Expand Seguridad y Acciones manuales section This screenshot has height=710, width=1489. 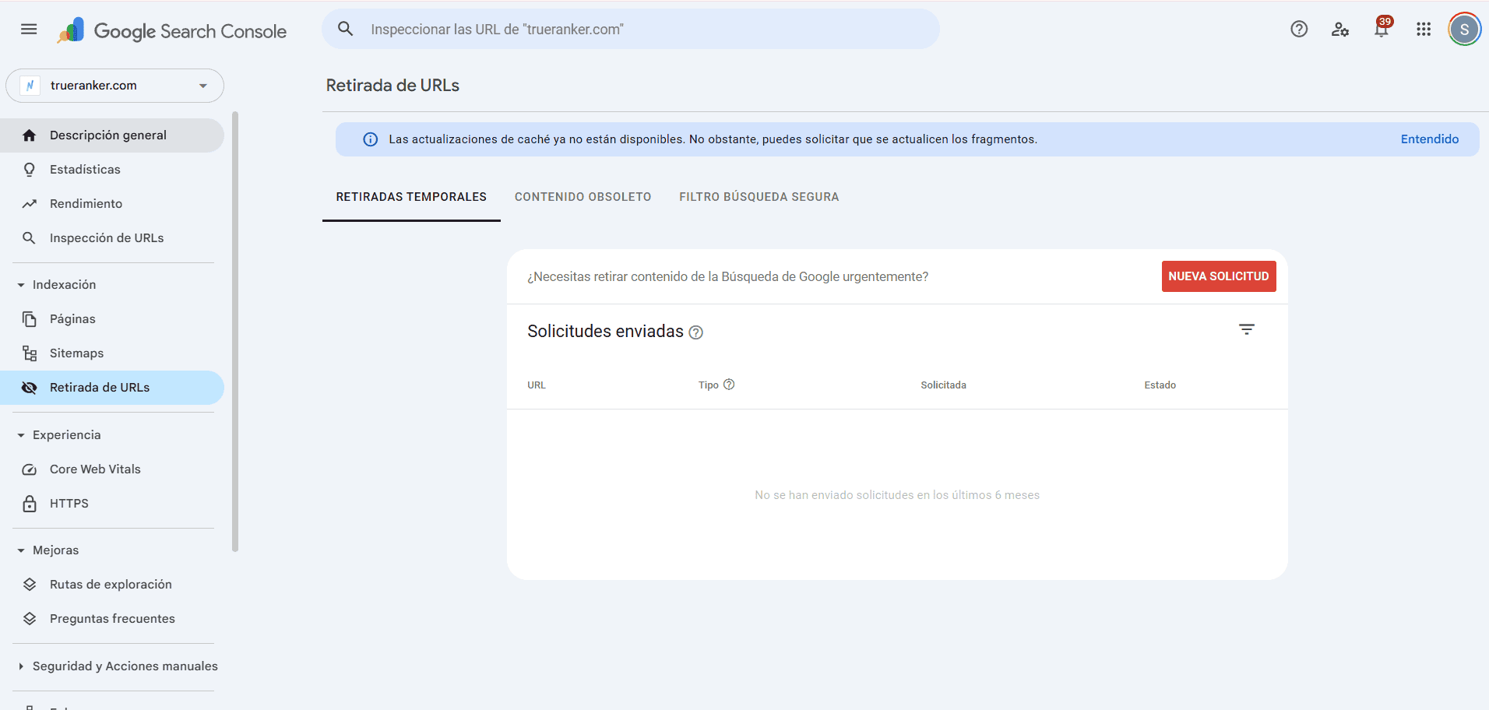pyautogui.click(x=21, y=666)
